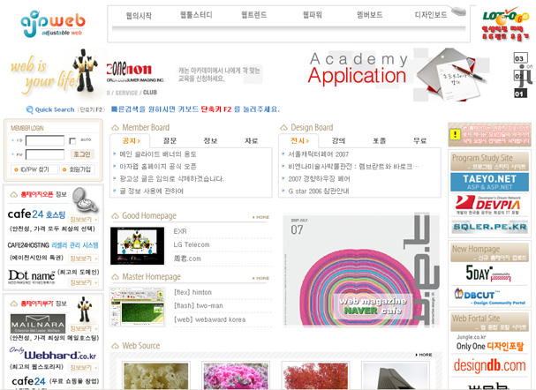Click MORE next to Good Homepage
Image resolution: width=536 pixels, height=390 pixels.
[x=261, y=217]
